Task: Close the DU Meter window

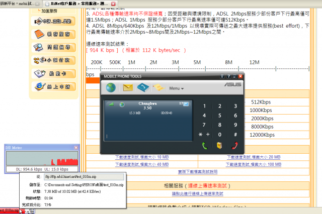Action: click(76, 148)
